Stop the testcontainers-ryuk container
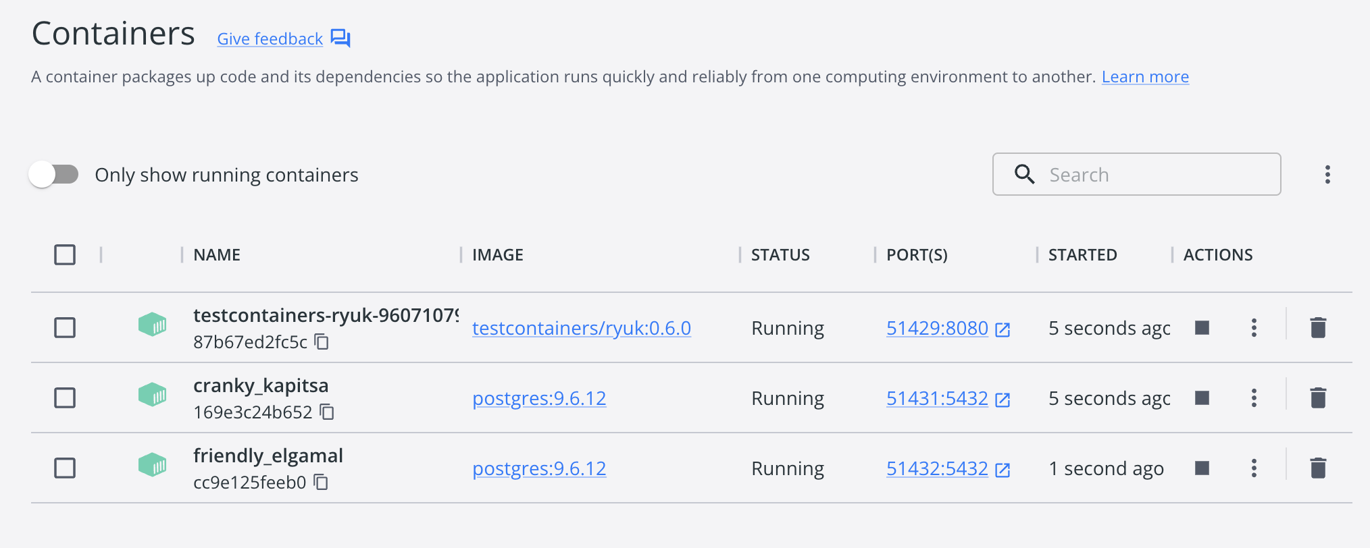Screen dimensions: 1370x548 tap(1202, 328)
